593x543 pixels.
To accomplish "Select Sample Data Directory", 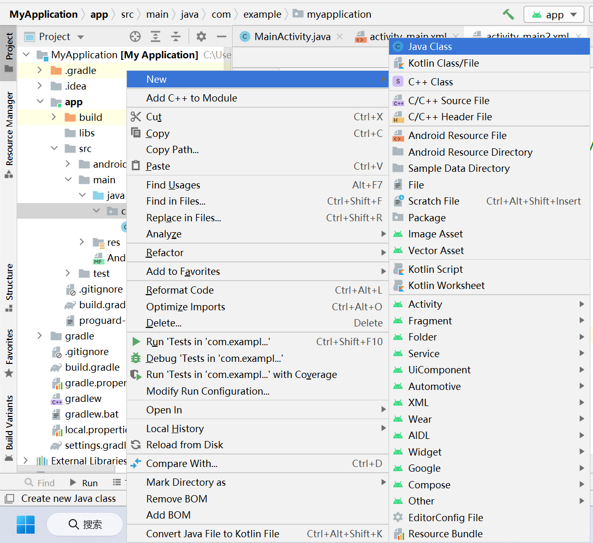I will coord(489,168).
